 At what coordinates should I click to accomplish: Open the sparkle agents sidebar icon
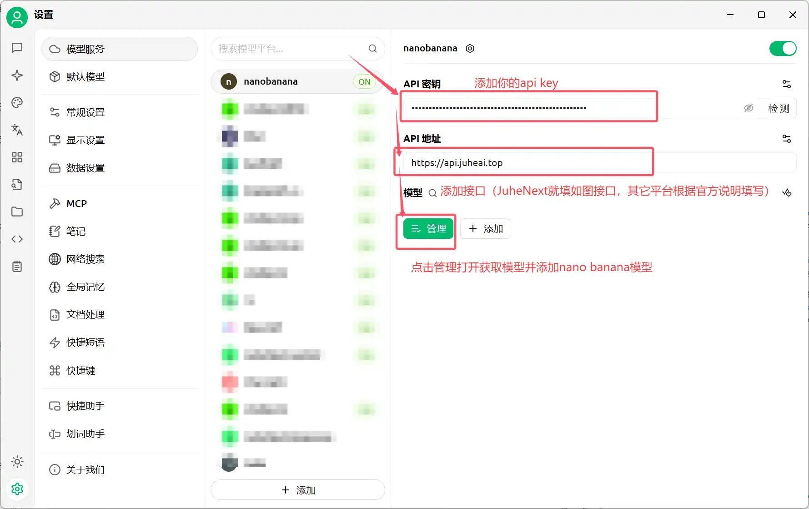point(17,75)
